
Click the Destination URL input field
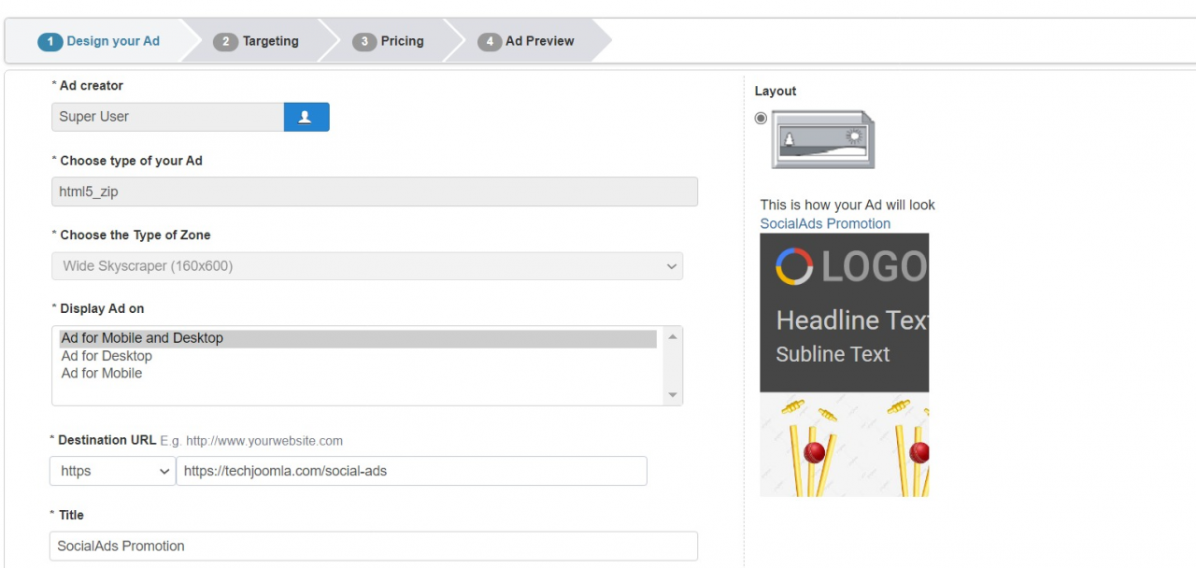click(411, 471)
